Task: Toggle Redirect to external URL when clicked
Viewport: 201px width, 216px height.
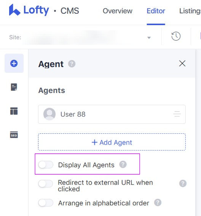Action: 46,184
